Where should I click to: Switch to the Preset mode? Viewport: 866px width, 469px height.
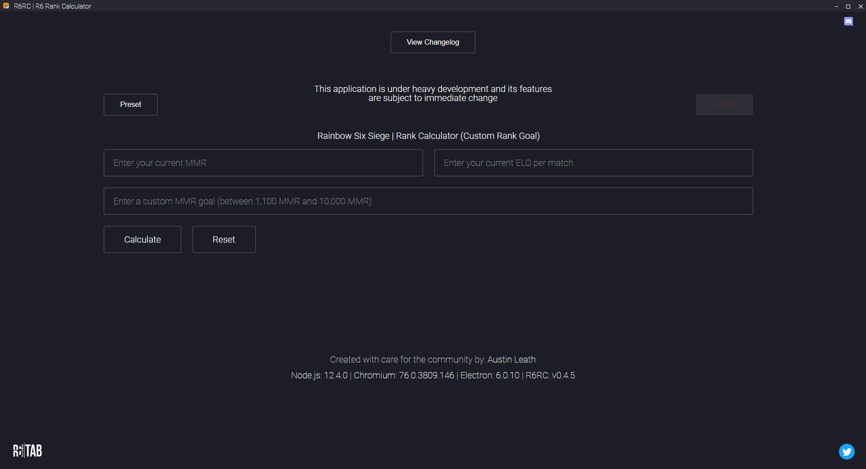tap(130, 105)
